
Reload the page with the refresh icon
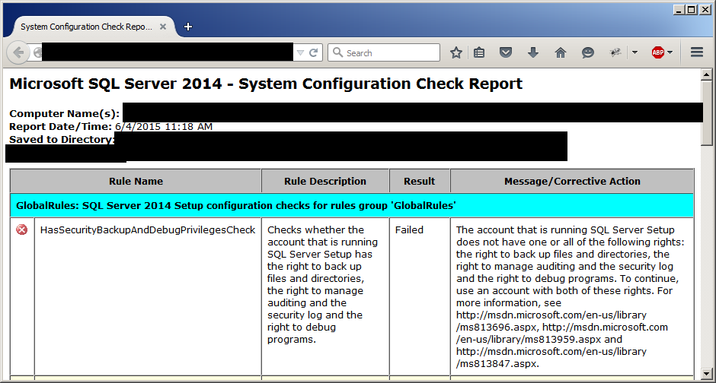314,53
